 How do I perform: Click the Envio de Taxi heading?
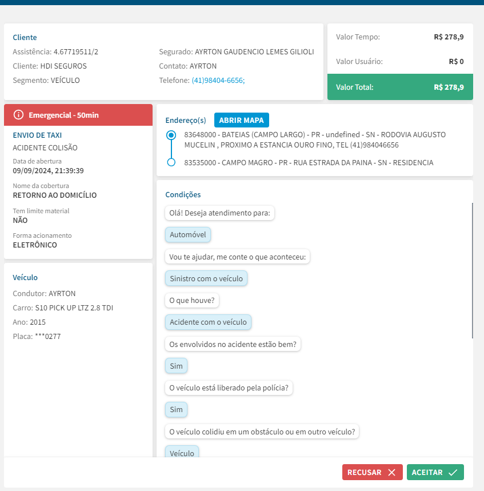click(37, 135)
